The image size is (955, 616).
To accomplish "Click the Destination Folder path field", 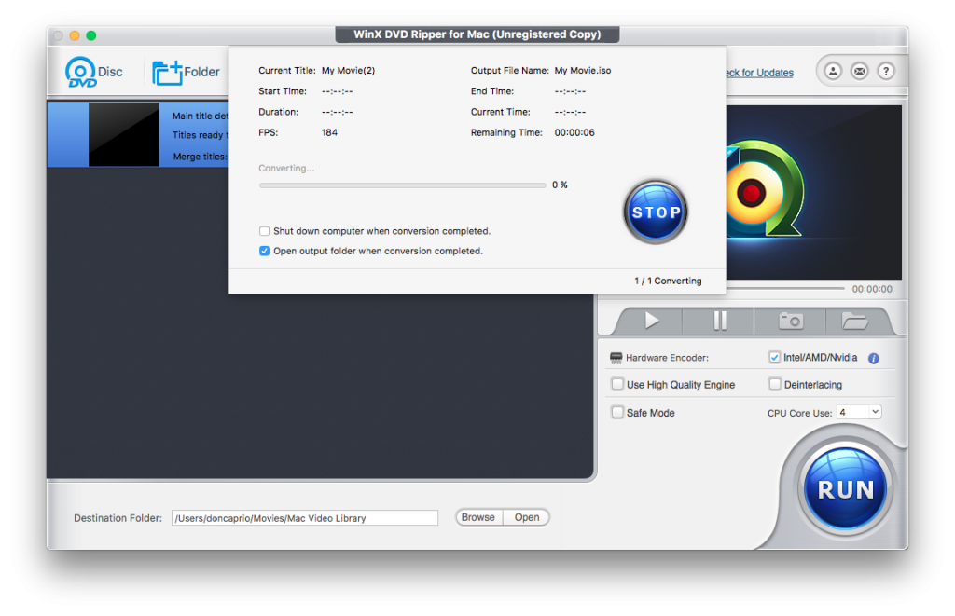I will [x=305, y=518].
